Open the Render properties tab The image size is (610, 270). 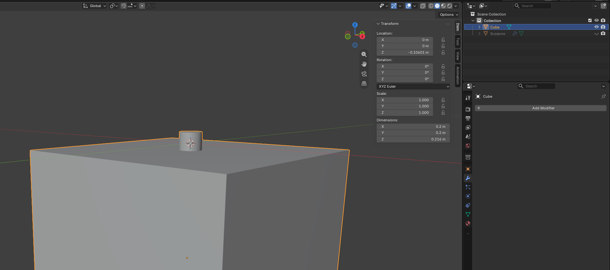[x=468, y=109]
